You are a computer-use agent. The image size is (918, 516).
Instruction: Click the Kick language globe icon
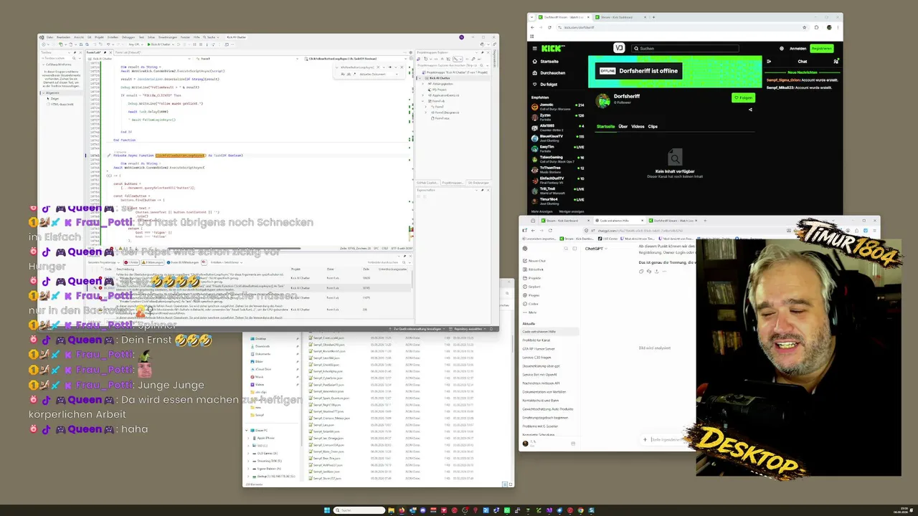point(782,49)
